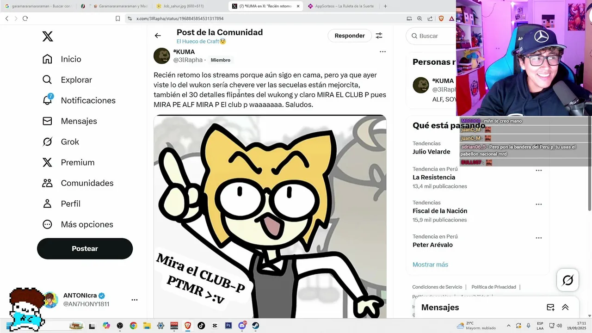The image size is (592, 333).
Task: Show hidden system tray icons
Action: [509, 326]
